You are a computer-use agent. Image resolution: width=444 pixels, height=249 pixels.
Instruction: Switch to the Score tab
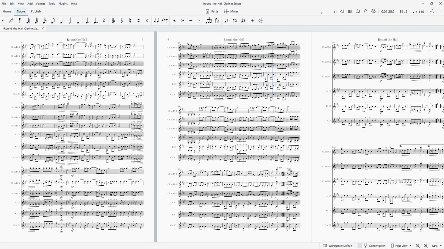pos(21,11)
